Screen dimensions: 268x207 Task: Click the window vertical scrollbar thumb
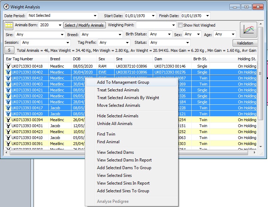click(x=261, y=74)
